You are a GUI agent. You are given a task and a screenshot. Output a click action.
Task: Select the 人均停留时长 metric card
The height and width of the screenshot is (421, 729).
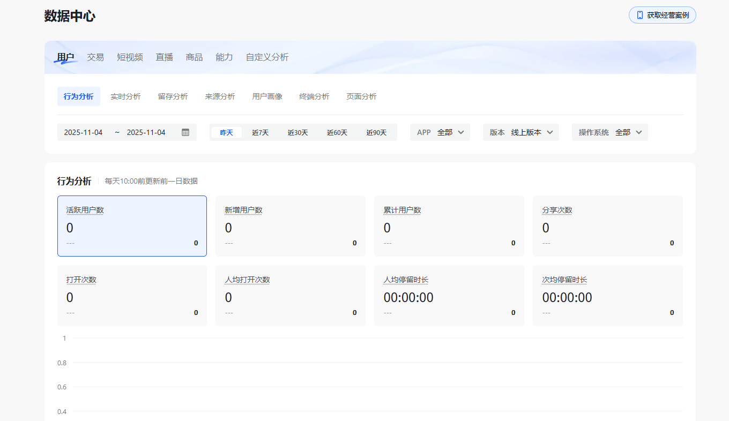[x=449, y=295]
